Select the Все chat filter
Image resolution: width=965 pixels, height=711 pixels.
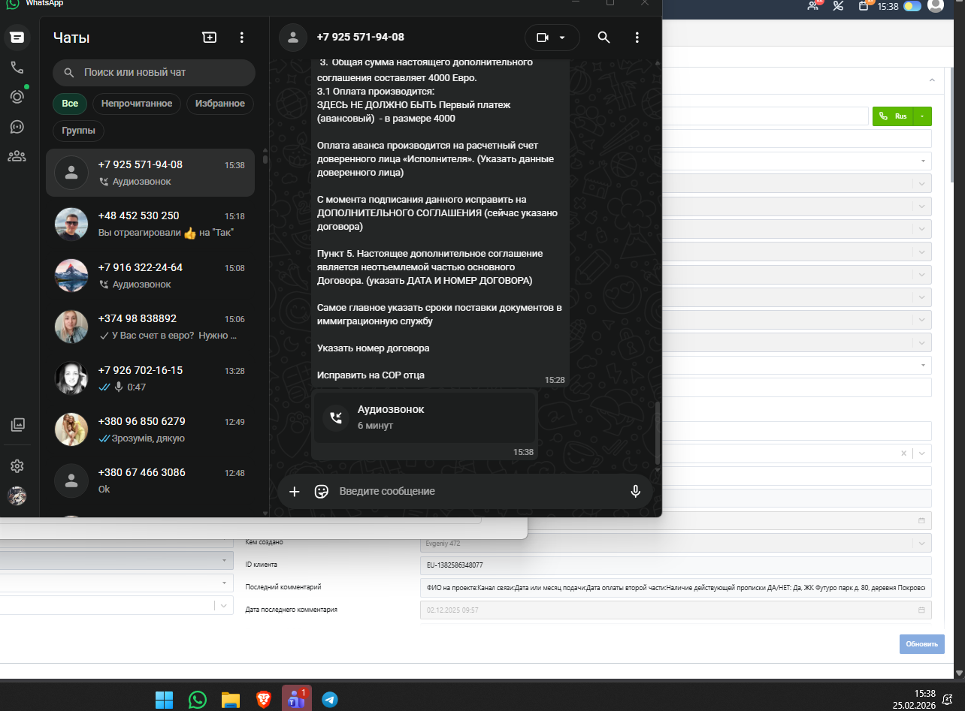coord(70,104)
